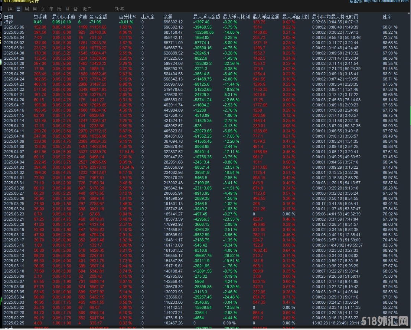411x330 pixels.
Task: Open the 月 monthly tab
Action: (35, 9)
